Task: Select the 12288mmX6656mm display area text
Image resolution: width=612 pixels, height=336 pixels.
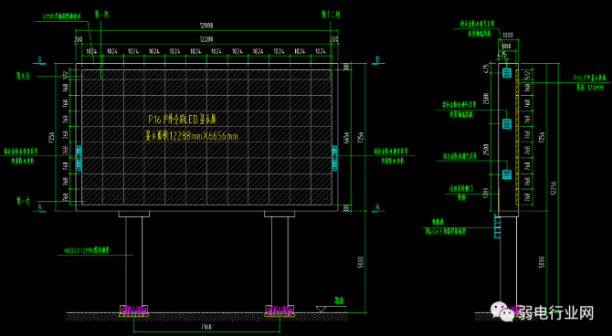Action: click(x=192, y=136)
